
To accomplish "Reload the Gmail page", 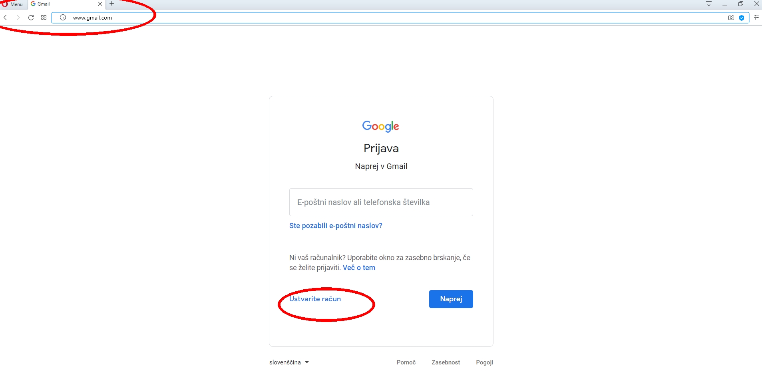I will [x=31, y=18].
